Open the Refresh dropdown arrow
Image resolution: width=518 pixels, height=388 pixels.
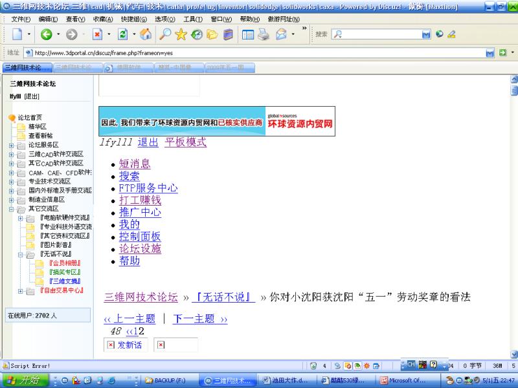(x=134, y=34)
